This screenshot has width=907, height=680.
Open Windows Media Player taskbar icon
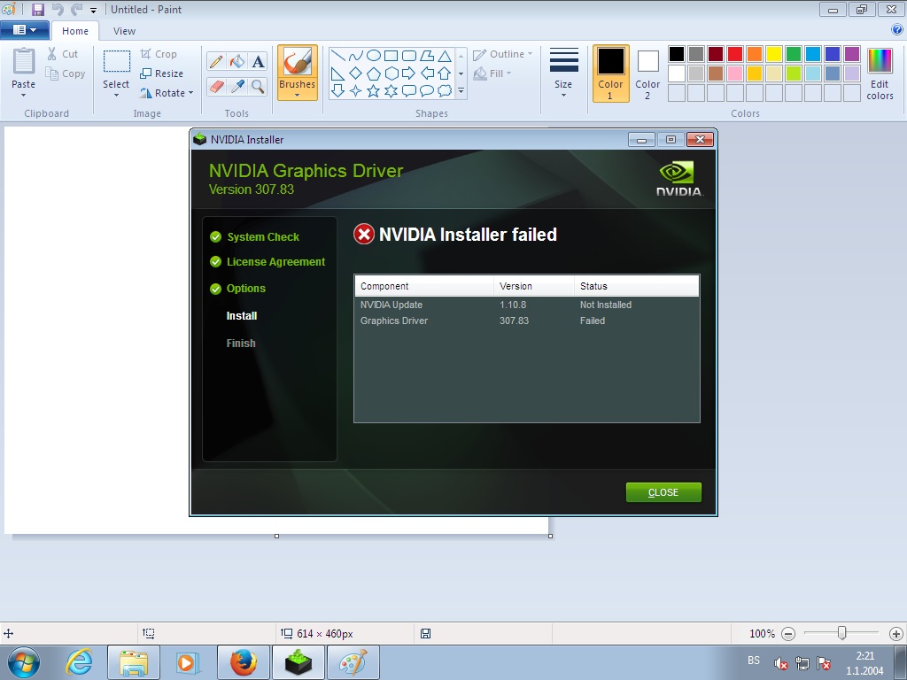click(186, 662)
